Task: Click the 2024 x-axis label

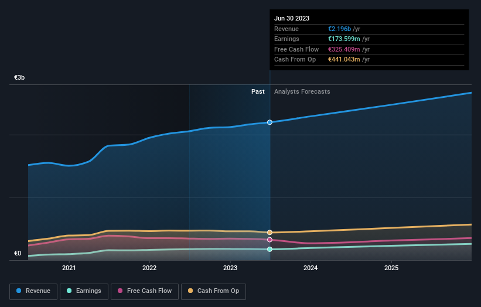Action: (311, 268)
